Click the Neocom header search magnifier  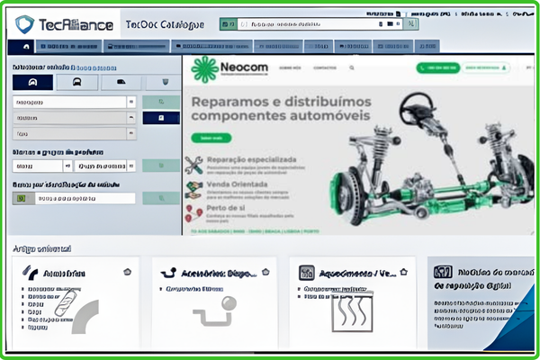[x=352, y=67]
